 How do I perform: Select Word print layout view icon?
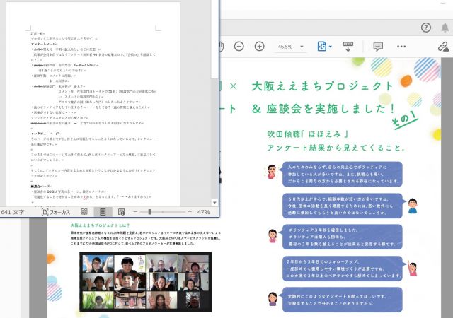coord(103,212)
